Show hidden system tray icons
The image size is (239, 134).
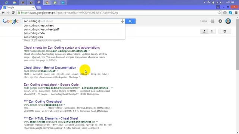[204, 2]
